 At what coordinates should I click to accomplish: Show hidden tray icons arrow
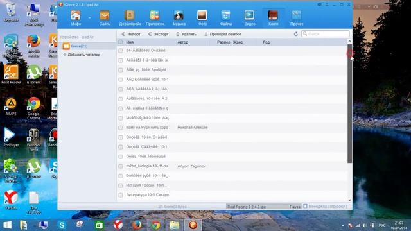click(343, 225)
